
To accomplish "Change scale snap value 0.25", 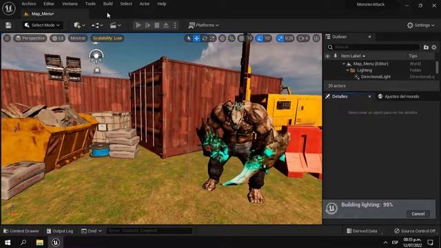I will [x=289, y=39].
